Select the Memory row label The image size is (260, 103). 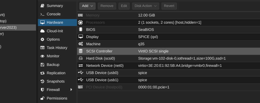point(93,15)
